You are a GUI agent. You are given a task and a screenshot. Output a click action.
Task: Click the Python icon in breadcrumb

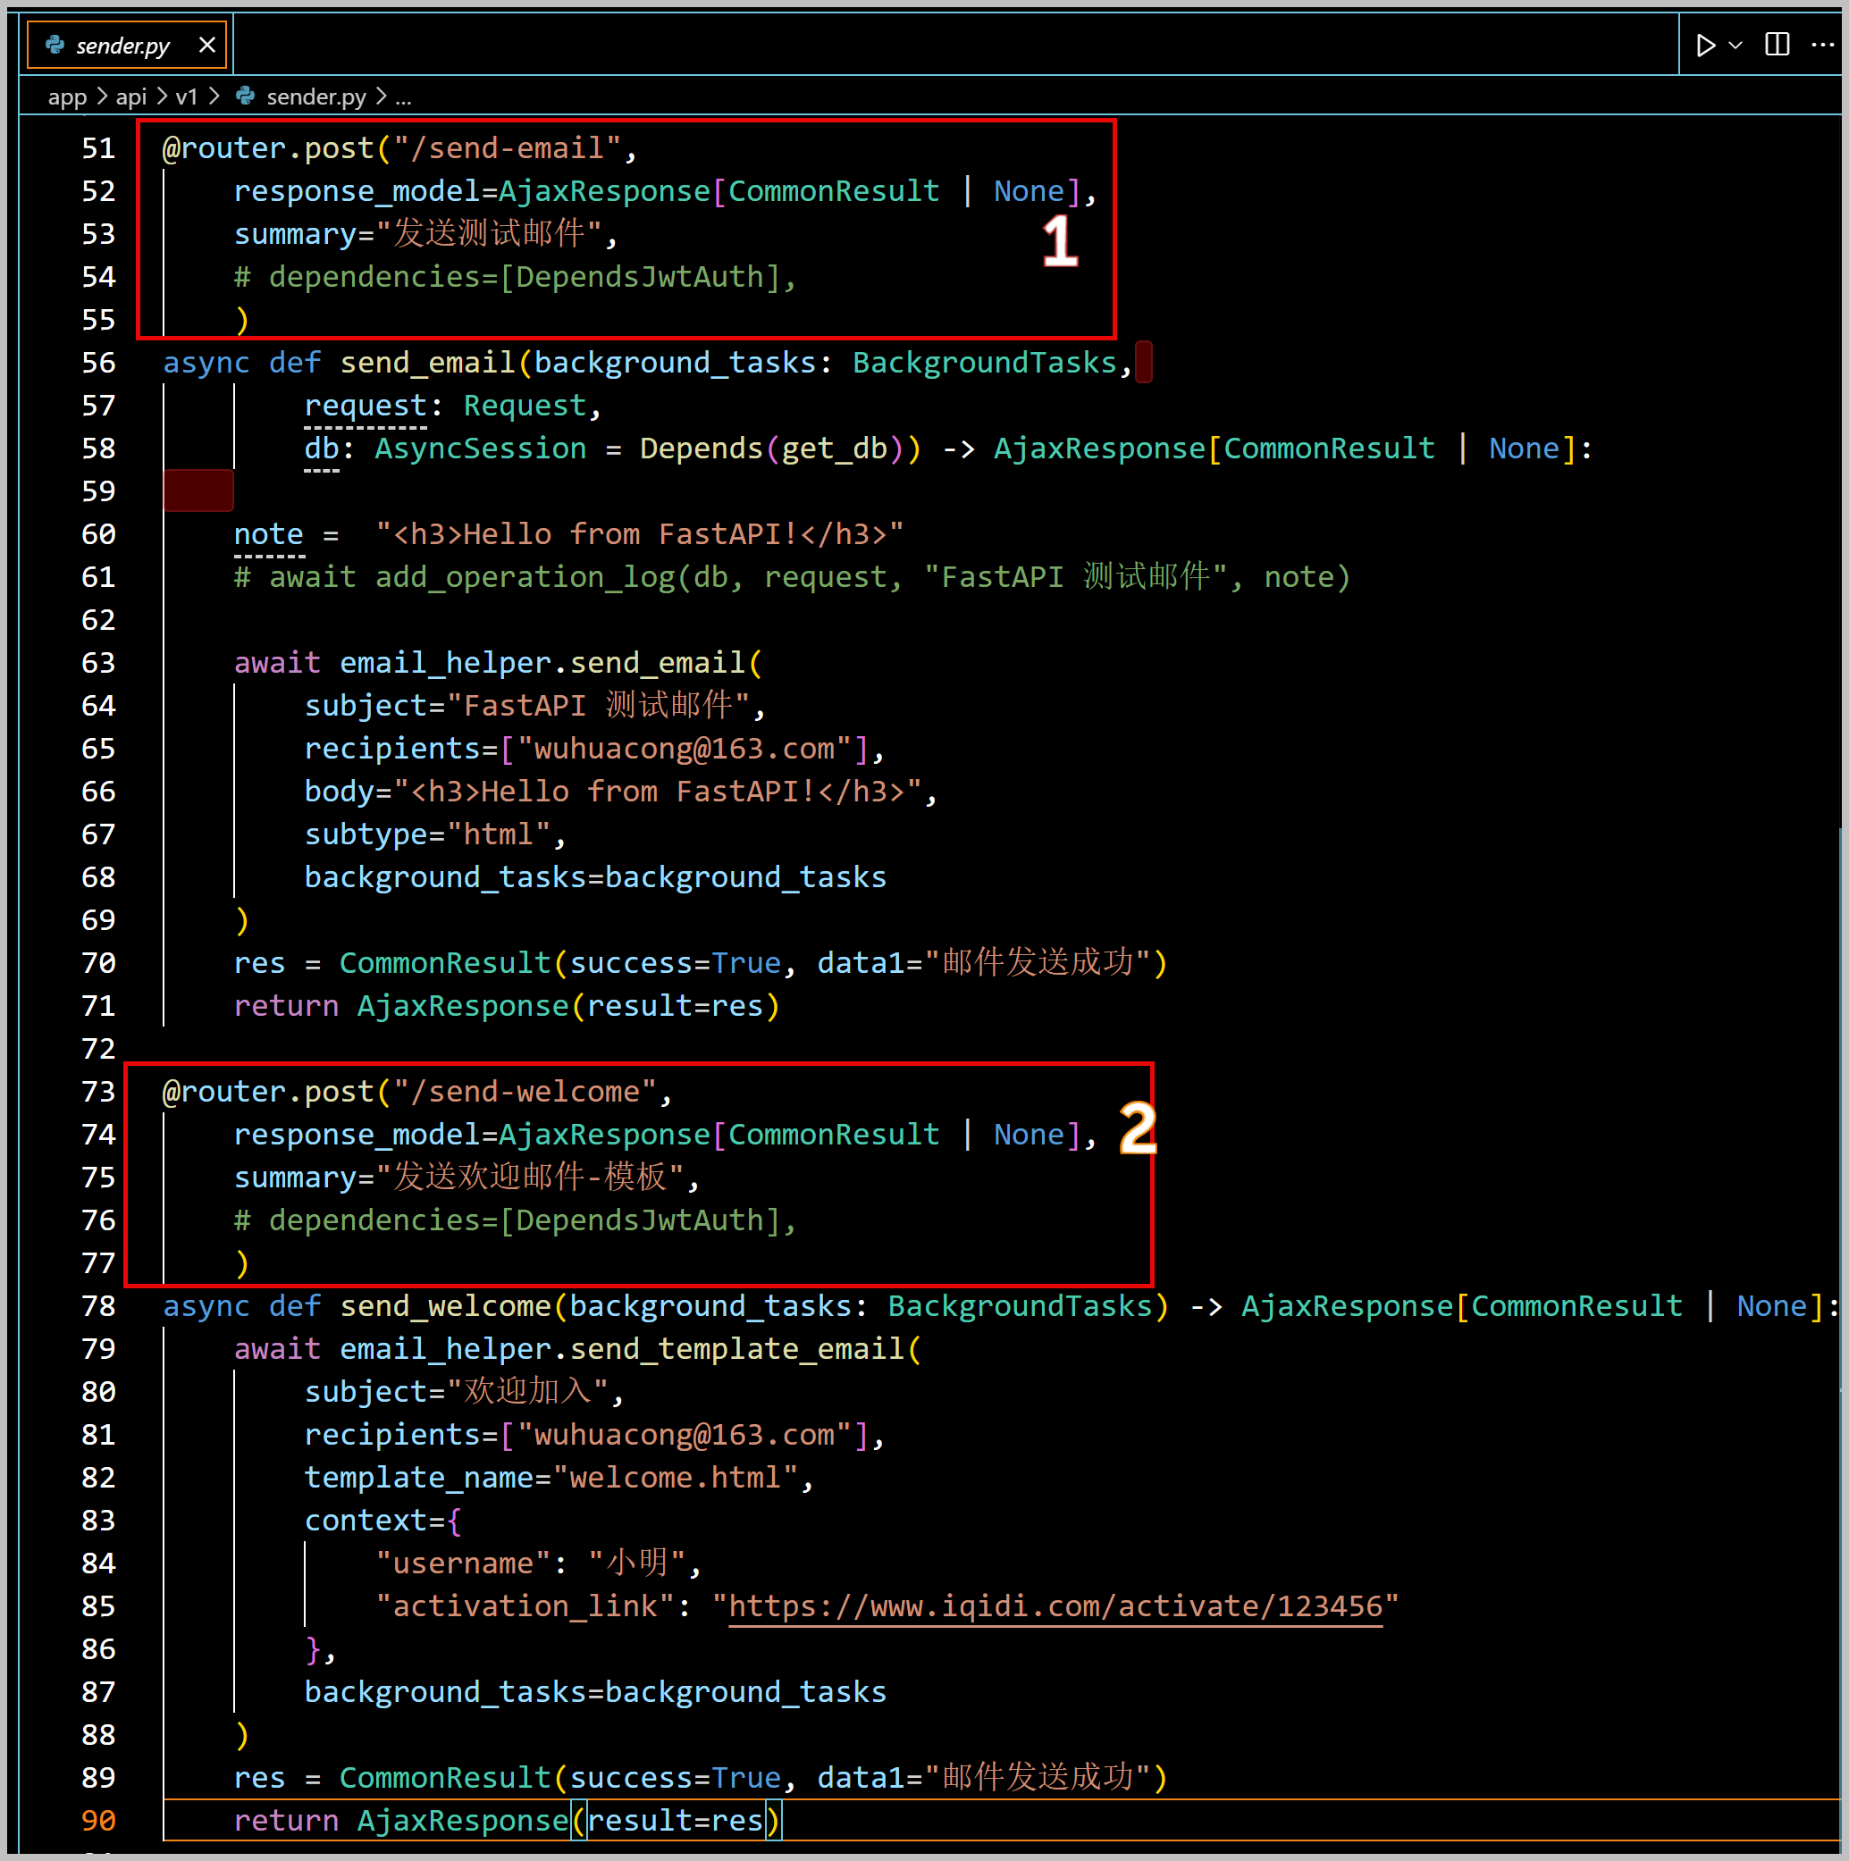(x=246, y=96)
